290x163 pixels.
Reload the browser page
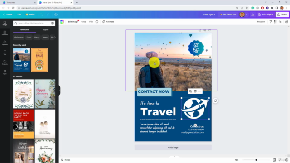click(13, 8)
